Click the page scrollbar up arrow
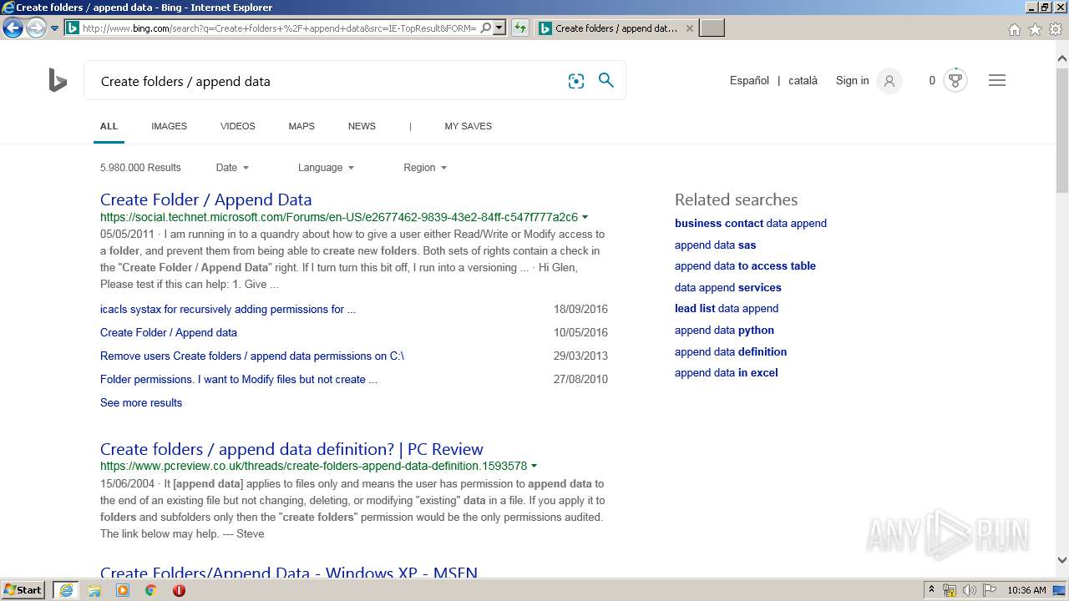The image size is (1069, 601). (1062, 58)
